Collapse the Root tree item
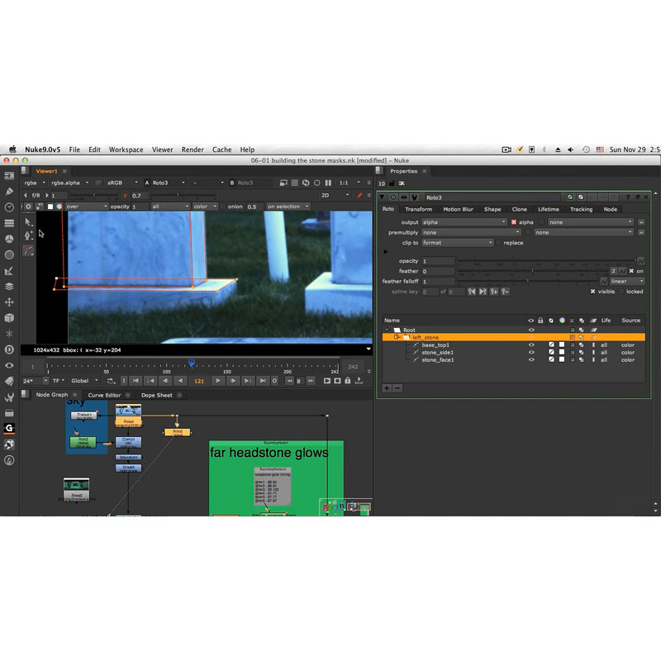Viewport: 661px width, 661px height. click(x=387, y=330)
